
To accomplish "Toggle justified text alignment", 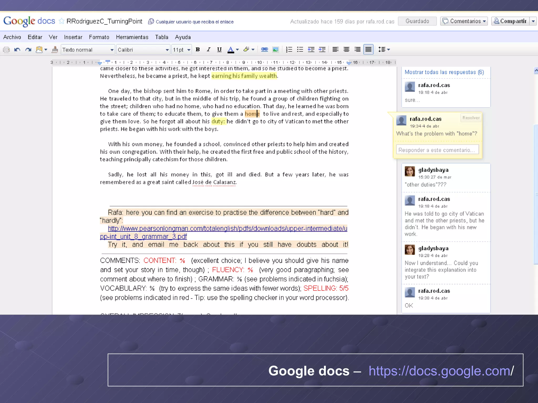I will click(369, 50).
